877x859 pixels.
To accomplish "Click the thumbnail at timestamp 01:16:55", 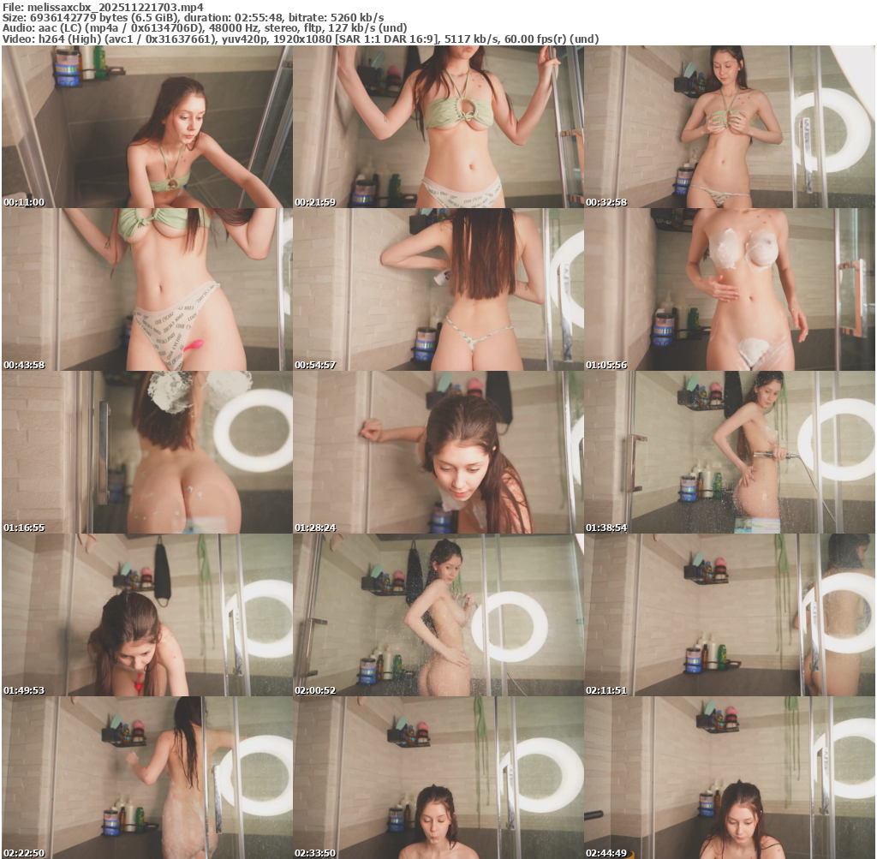I will tap(146, 452).
